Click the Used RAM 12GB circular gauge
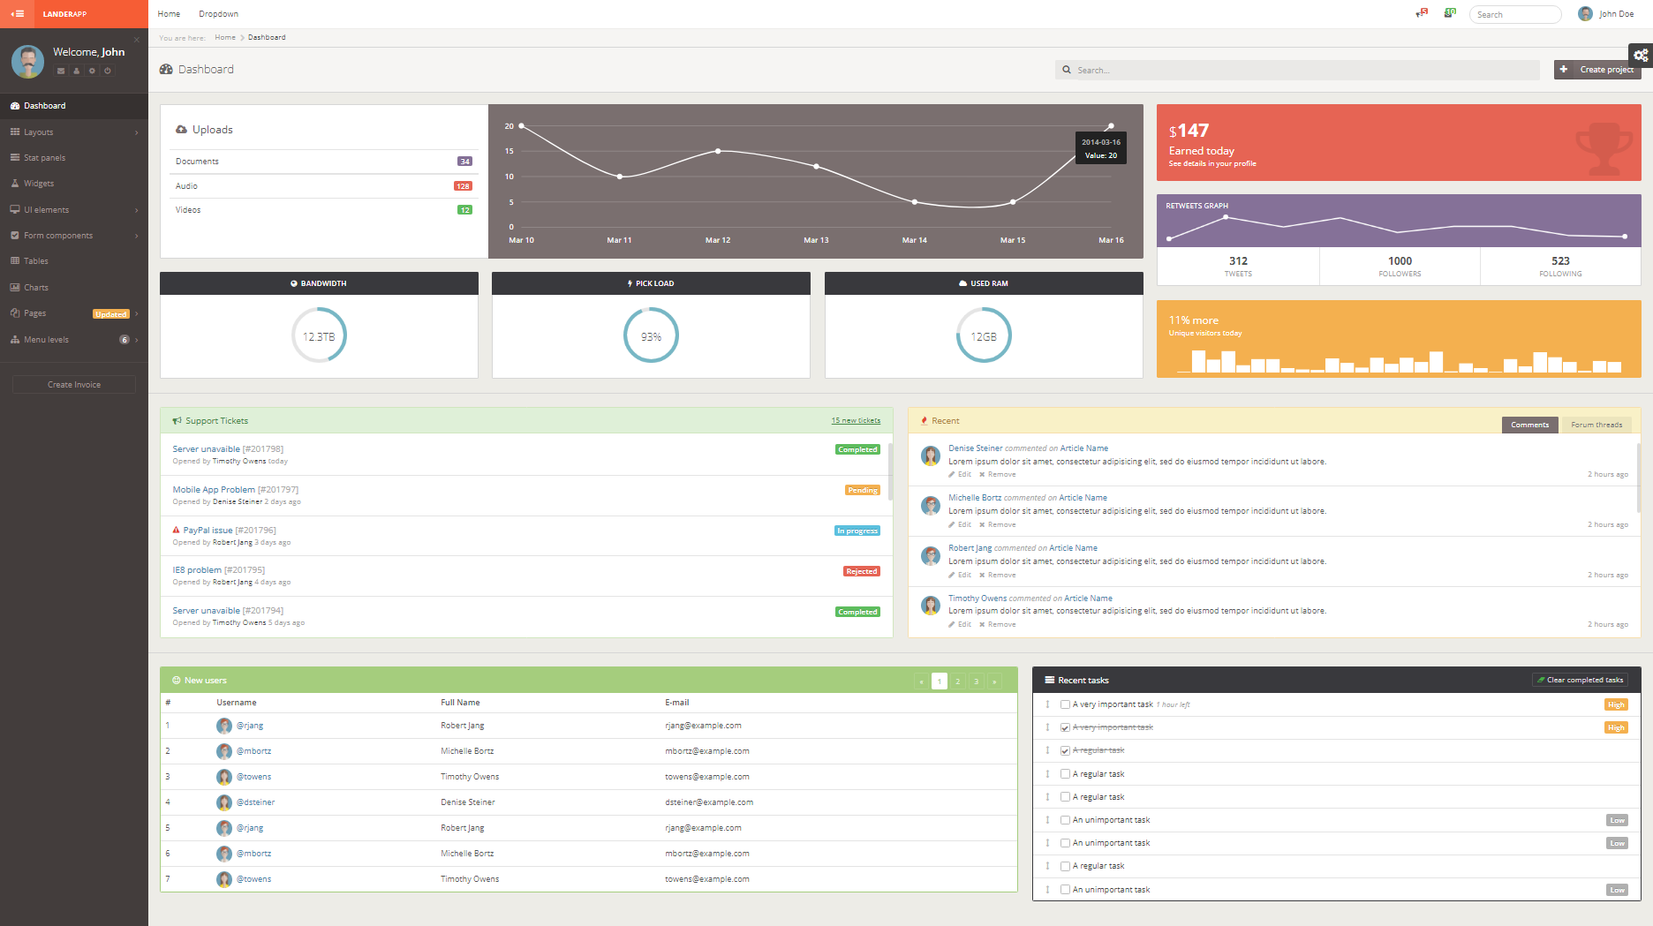This screenshot has height=926, width=1653. (x=984, y=335)
